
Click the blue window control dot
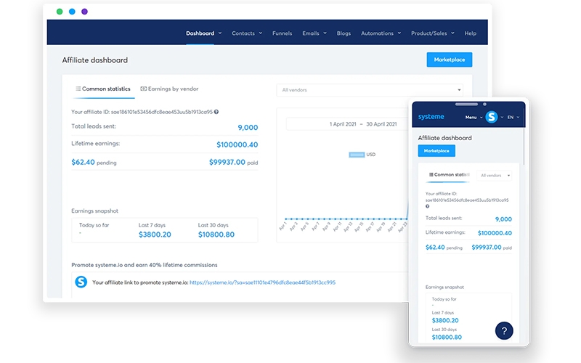pyautogui.click(x=72, y=12)
